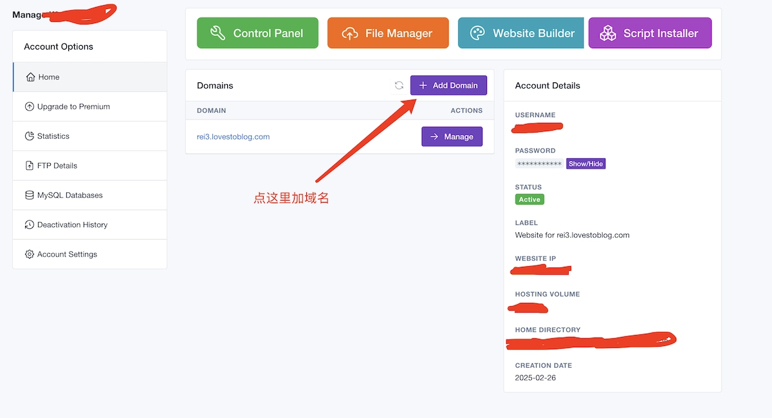This screenshot has height=418, width=772.
Task: Click the File Manager button label
Action: pyautogui.click(x=398, y=33)
